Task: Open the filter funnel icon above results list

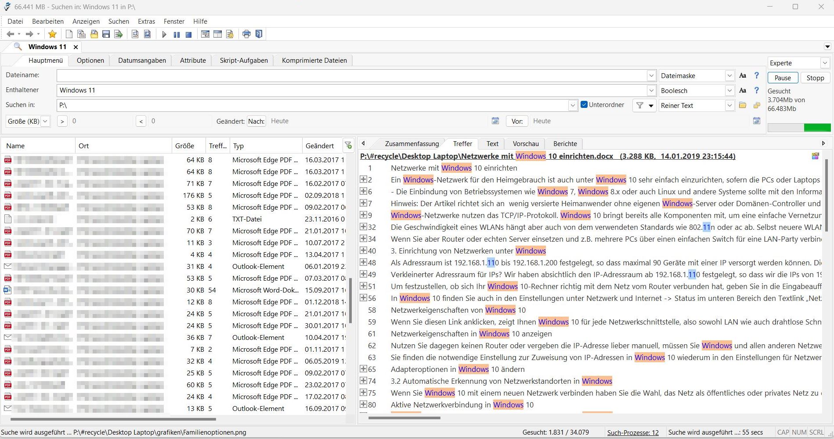Action: point(348,146)
